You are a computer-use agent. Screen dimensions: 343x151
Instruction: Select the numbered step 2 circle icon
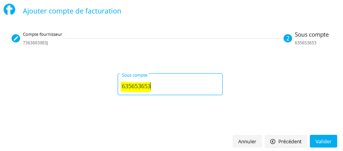288,39
